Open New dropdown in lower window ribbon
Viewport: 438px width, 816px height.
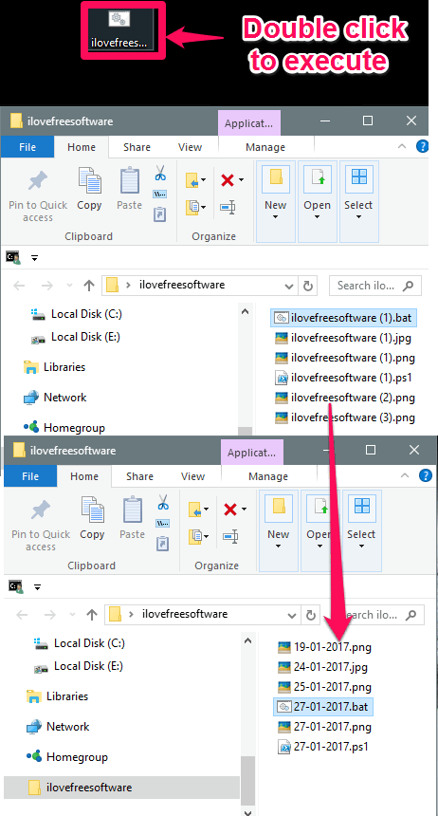click(279, 529)
